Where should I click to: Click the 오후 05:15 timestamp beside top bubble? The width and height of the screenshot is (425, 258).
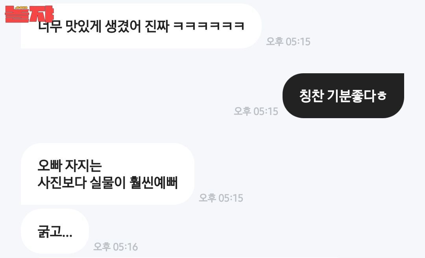click(288, 41)
